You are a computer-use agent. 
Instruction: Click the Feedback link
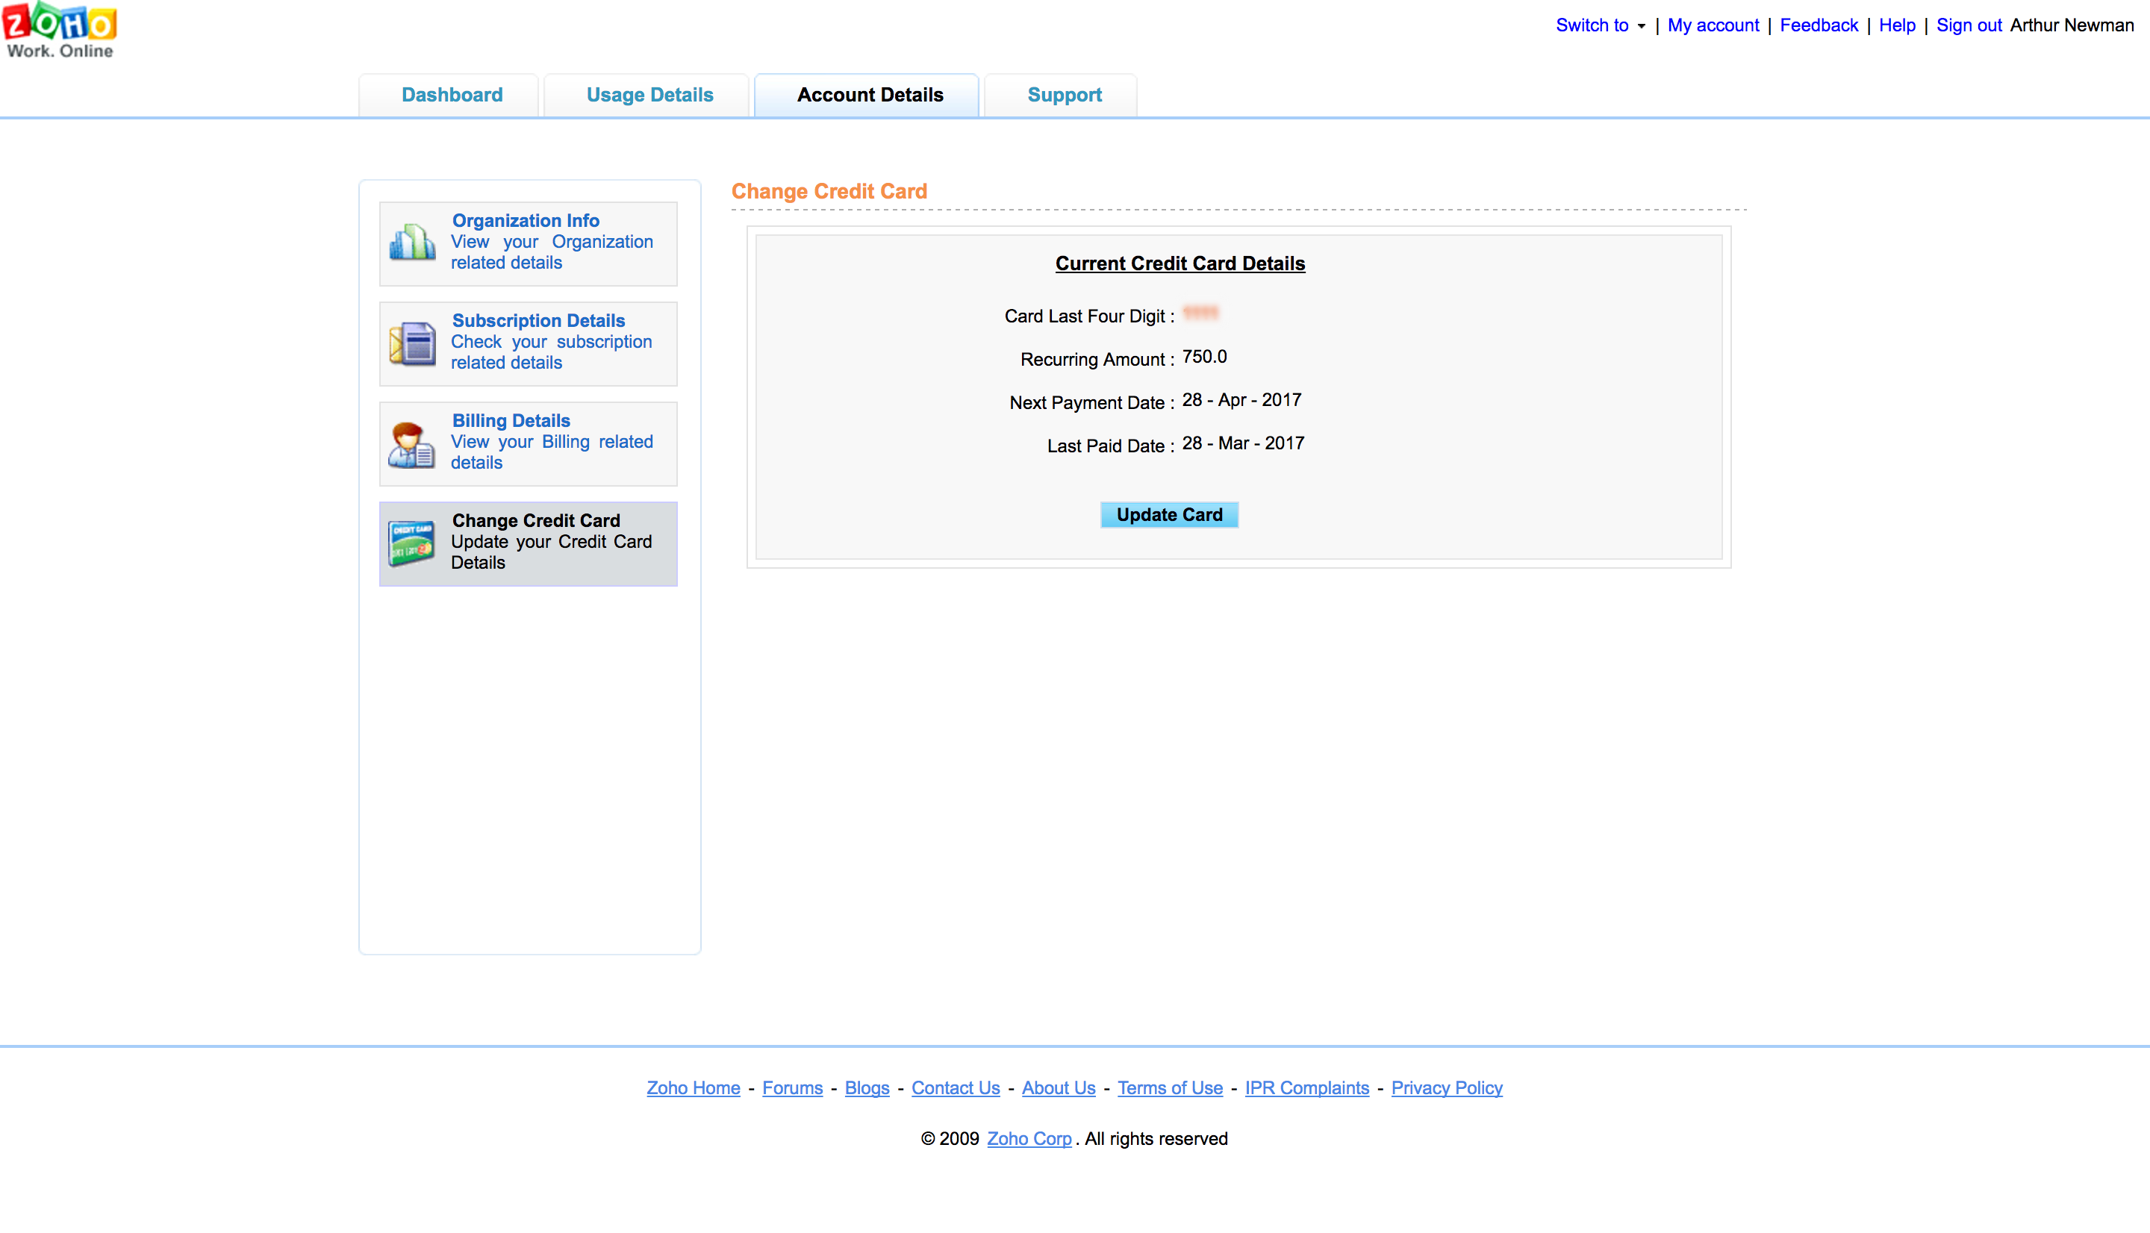(x=1818, y=25)
